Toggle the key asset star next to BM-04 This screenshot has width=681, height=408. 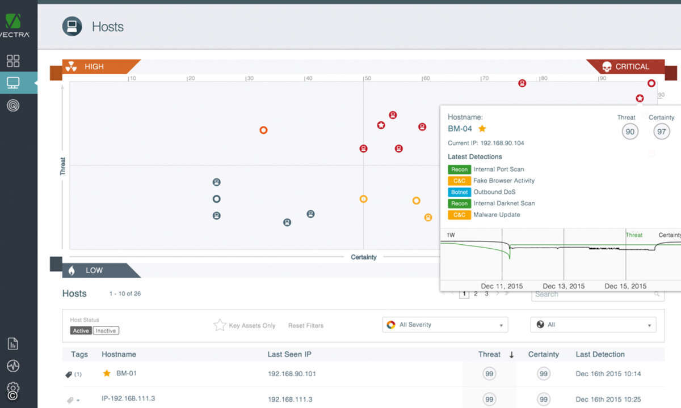(x=482, y=129)
